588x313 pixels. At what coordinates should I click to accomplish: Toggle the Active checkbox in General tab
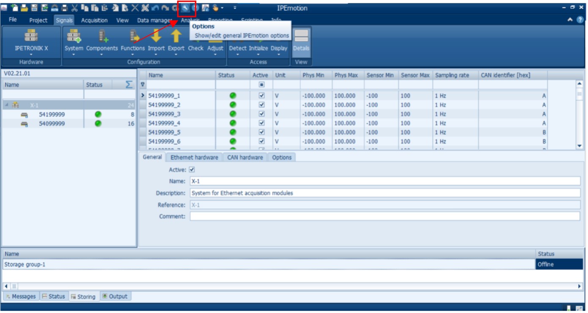click(x=192, y=170)
